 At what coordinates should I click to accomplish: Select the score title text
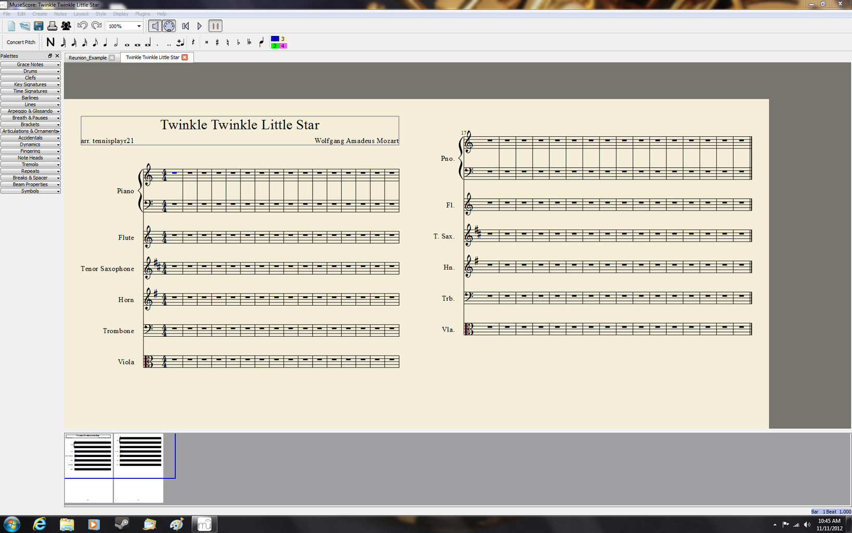point(239,125)
